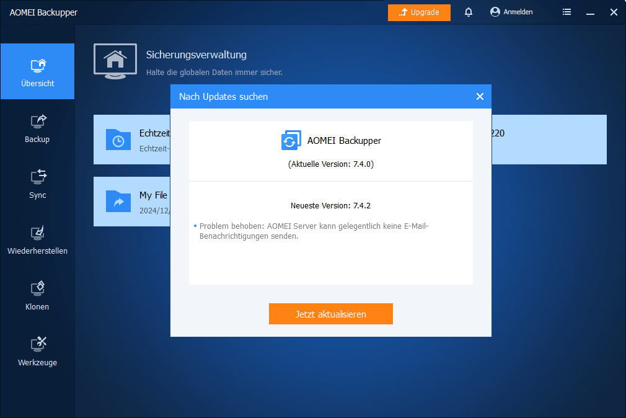Select the Echtzeit task card title

coord(155,133)
